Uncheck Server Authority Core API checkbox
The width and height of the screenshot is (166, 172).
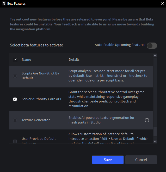(x=15, y=99)
